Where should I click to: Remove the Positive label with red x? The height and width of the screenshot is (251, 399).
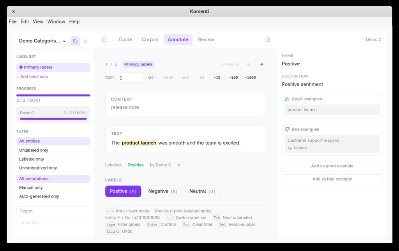coord(178,165)
